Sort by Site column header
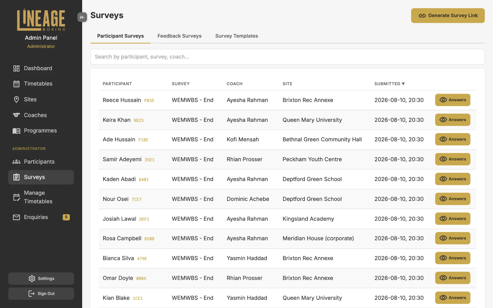Screen dimensions: 493x308 click(287, 84)
